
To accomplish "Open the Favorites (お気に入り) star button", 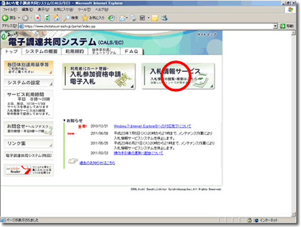I will point(92,18).
